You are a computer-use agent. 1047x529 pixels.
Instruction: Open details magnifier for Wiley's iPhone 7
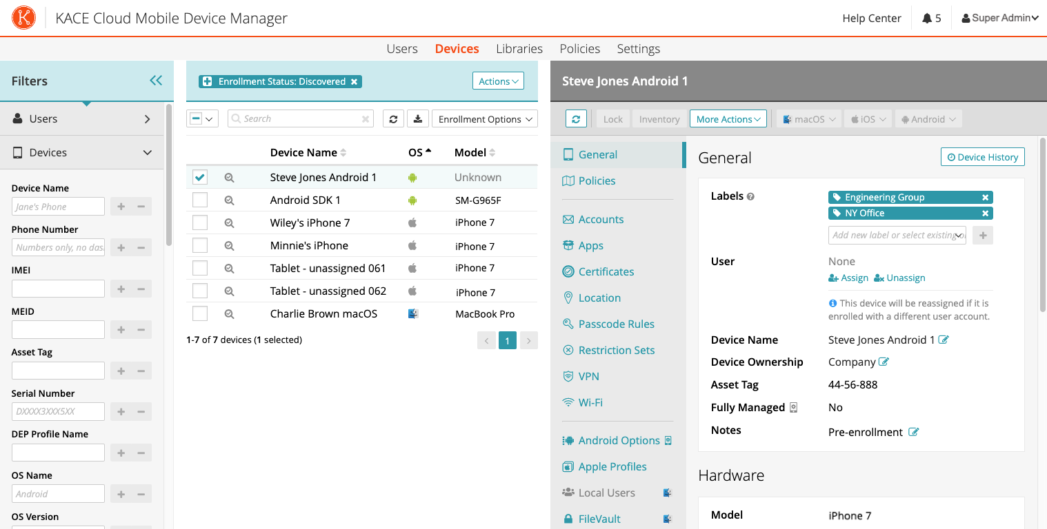(x=229, y=223)
